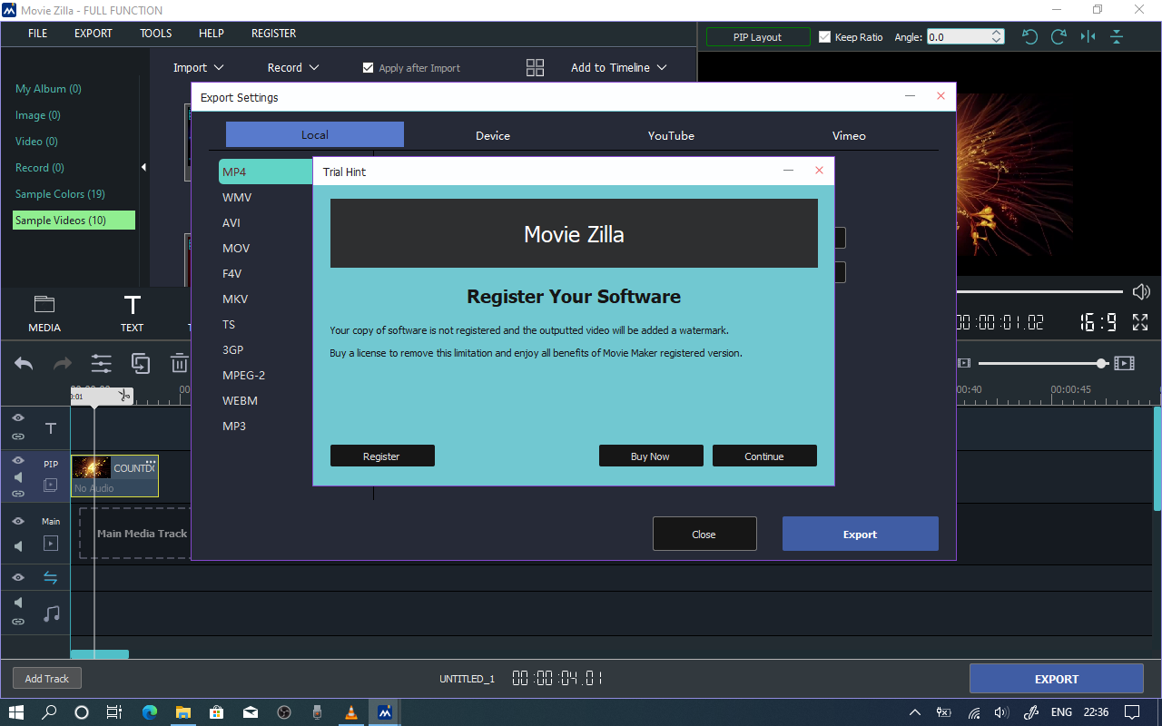Click the Register button in Trial Hint
This screenshot has height=726, width=1162.
[x=382, y=456]
